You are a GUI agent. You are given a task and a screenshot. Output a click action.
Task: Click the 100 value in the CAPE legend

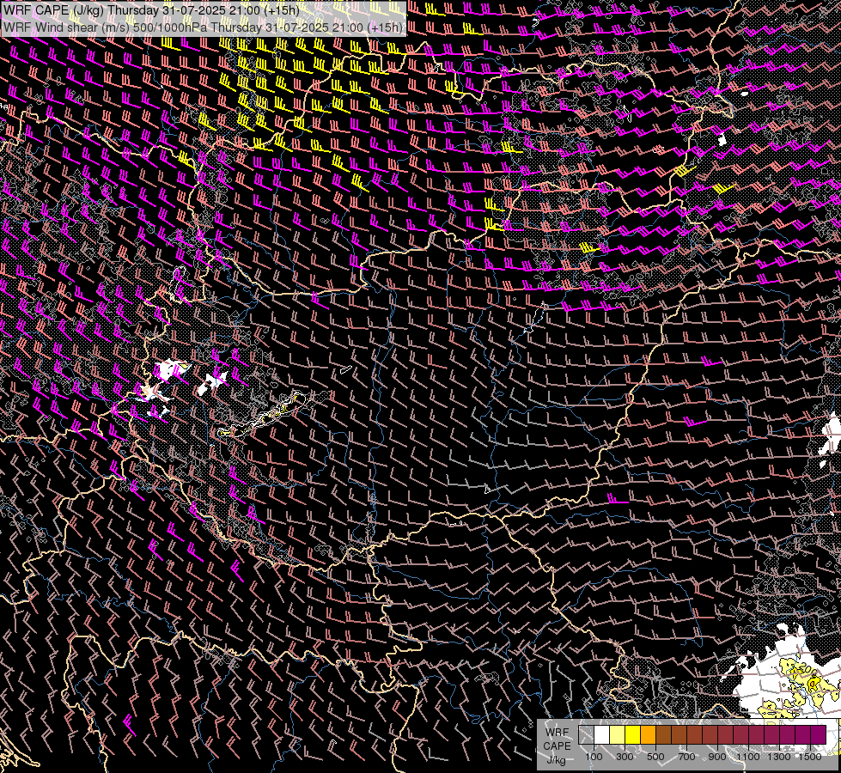(594, 757)
